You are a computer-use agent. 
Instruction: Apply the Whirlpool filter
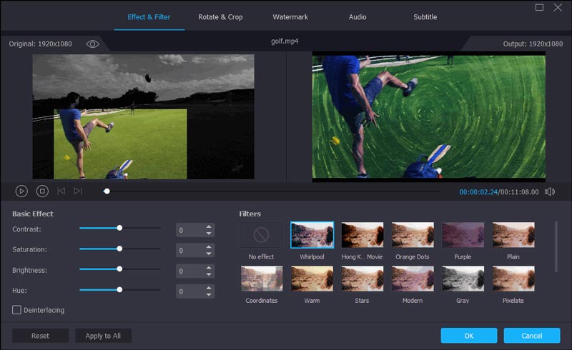pos(312,234)
